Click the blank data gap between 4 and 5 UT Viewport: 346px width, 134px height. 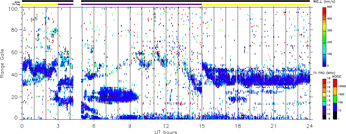coord(77,62)
